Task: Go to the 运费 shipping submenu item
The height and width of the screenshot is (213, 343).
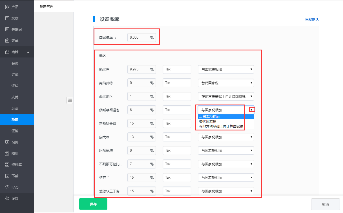Action: click(15, 108)
